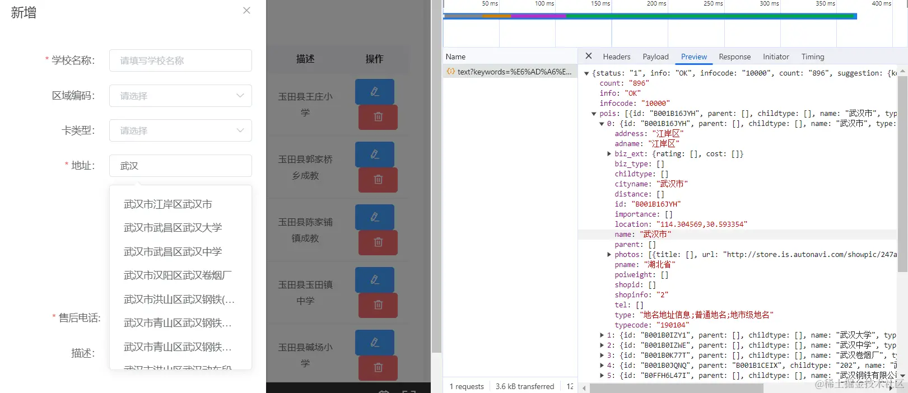Select suggestion 武汉市武昌区武汉大学
Image resolution: width=908 pixels, height=393 pixels.
(180, 228)
